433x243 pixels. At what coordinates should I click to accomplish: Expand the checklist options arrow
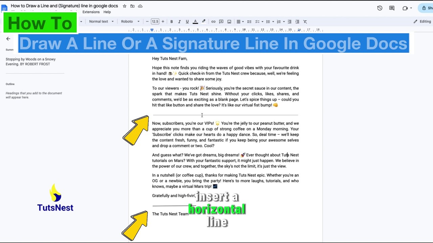click(262, 22)
